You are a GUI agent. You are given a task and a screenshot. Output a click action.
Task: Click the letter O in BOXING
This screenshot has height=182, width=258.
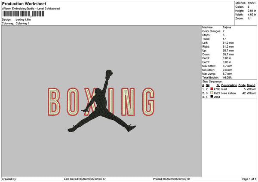pos(73,102)
